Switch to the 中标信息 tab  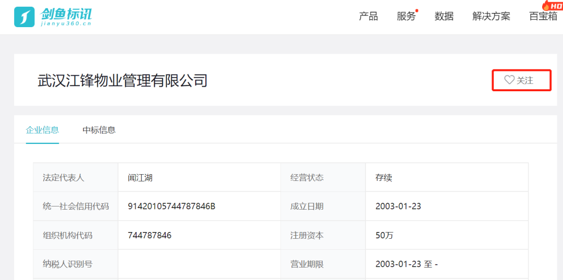pyautogui.click(x=99, y=130)
